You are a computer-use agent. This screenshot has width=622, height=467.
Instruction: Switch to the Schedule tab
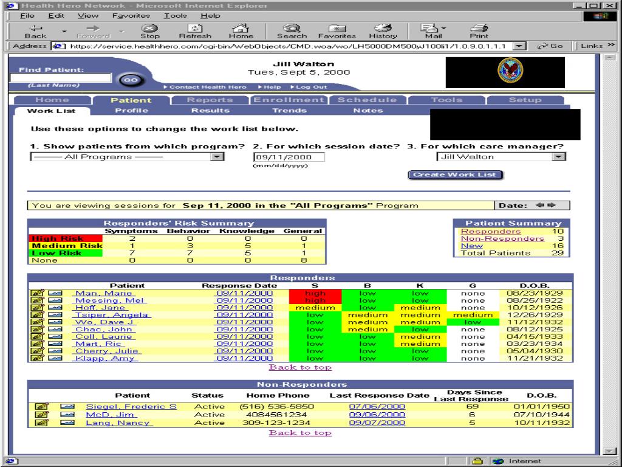(367, 100)
